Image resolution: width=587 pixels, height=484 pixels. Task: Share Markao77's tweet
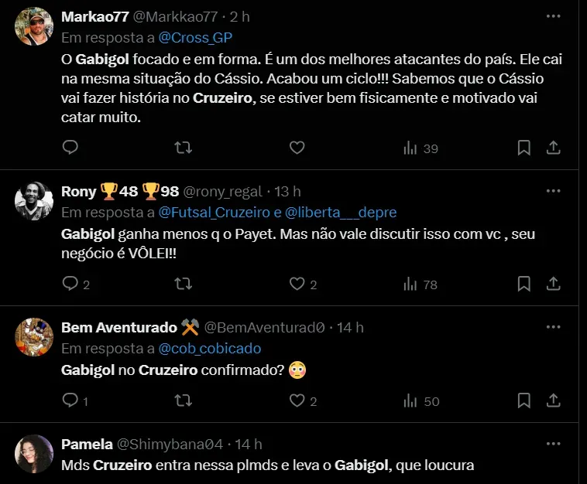coord(554,148)
